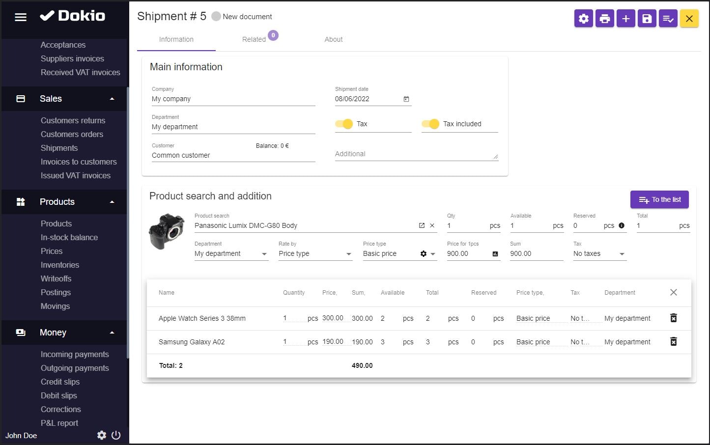710x445 pixels.
Task: Open the Price type Basic price dropdown
Action: pos(433,254)
